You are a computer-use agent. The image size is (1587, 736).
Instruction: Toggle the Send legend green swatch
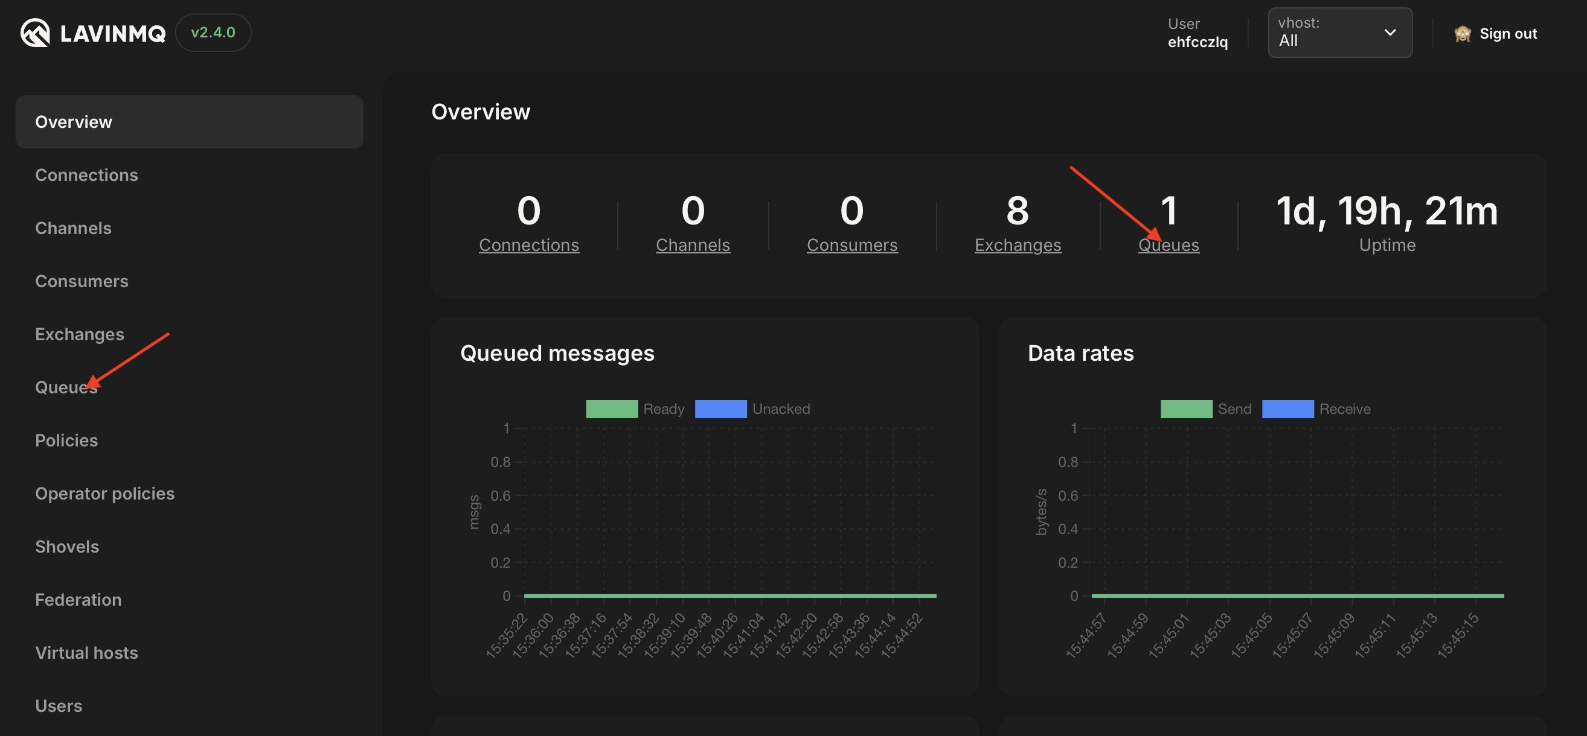tap(1186, 409)
